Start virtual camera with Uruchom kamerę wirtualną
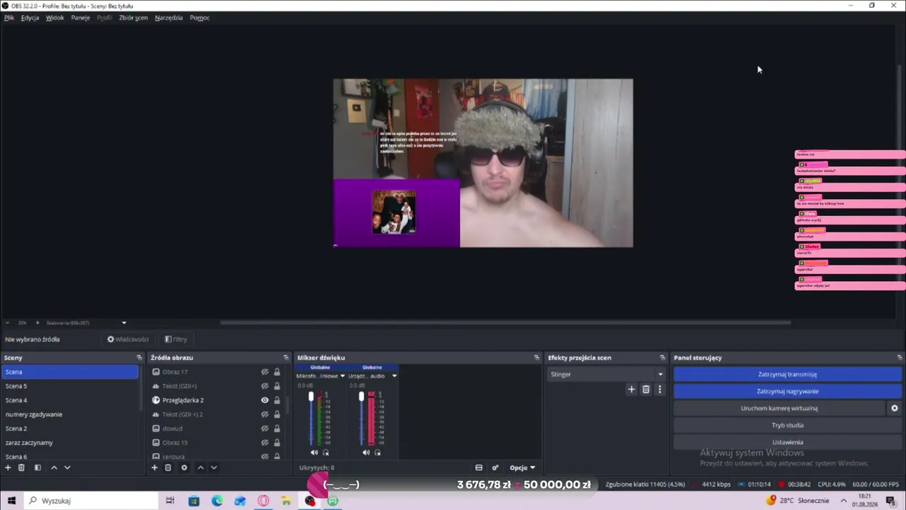Image resolution: width=906 pixels, height=510 pixels. [779, 408]
